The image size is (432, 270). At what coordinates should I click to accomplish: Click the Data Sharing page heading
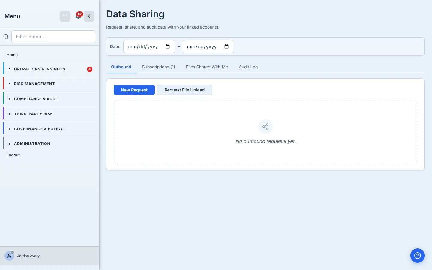click(135, 14)
